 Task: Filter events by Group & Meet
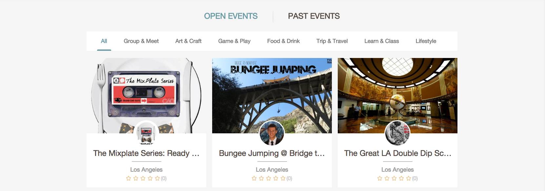pyautogui.click(x=141, y=41)
